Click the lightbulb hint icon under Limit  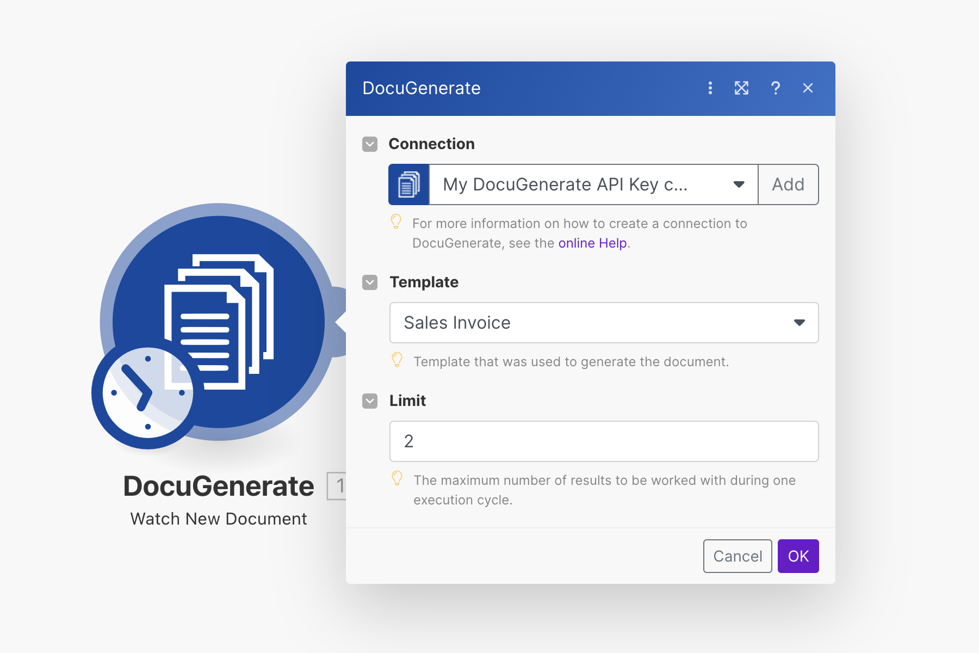coord(397,478)
